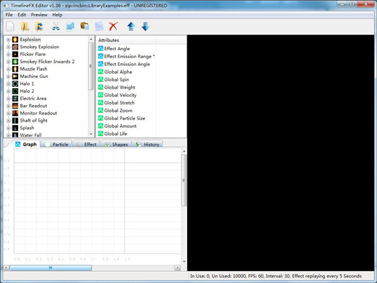Select the Global Amount attribute
377x283 pixels.
(x=120, y=126)
